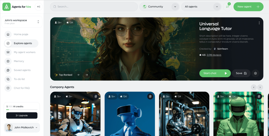This screenshot has height=136, width=269.
Task: Open the filter icon with badge 5
Action: pos(227,7)
